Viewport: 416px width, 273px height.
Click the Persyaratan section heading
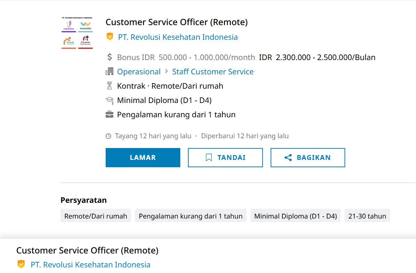click(84, 200)
